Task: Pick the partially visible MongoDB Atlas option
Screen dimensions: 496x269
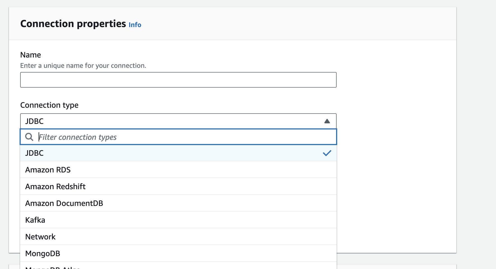Action: [x=53, y=267]
